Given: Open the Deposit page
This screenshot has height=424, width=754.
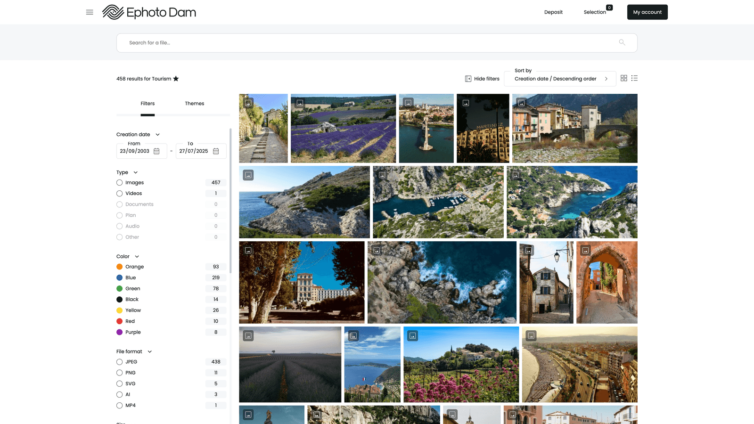Looking at the screenshot, I should [x=553, y=12].
